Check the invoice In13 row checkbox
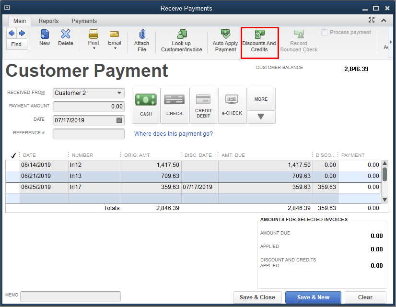The image size is (396, 307). pos(13,176)
